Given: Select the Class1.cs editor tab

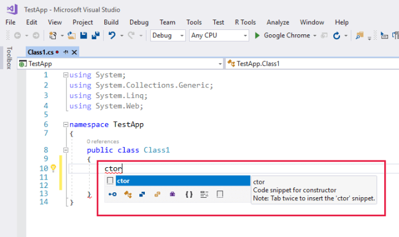Looking at the screenshot, I should pos(41,52).
